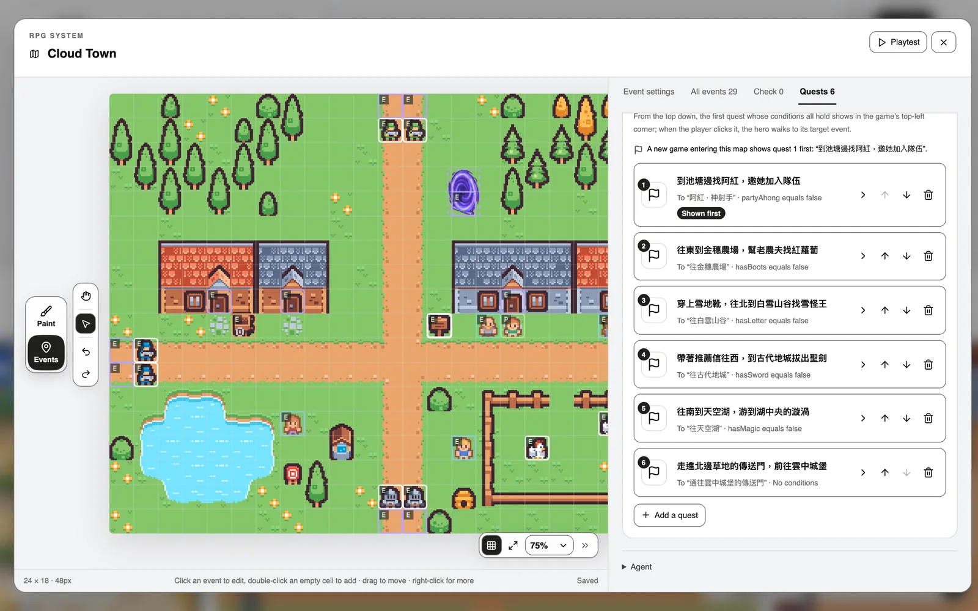Screen dimensions: 978x611
Task: Expand quest 帶著推薦信往西 details
Action: click(x=863, y=365)
